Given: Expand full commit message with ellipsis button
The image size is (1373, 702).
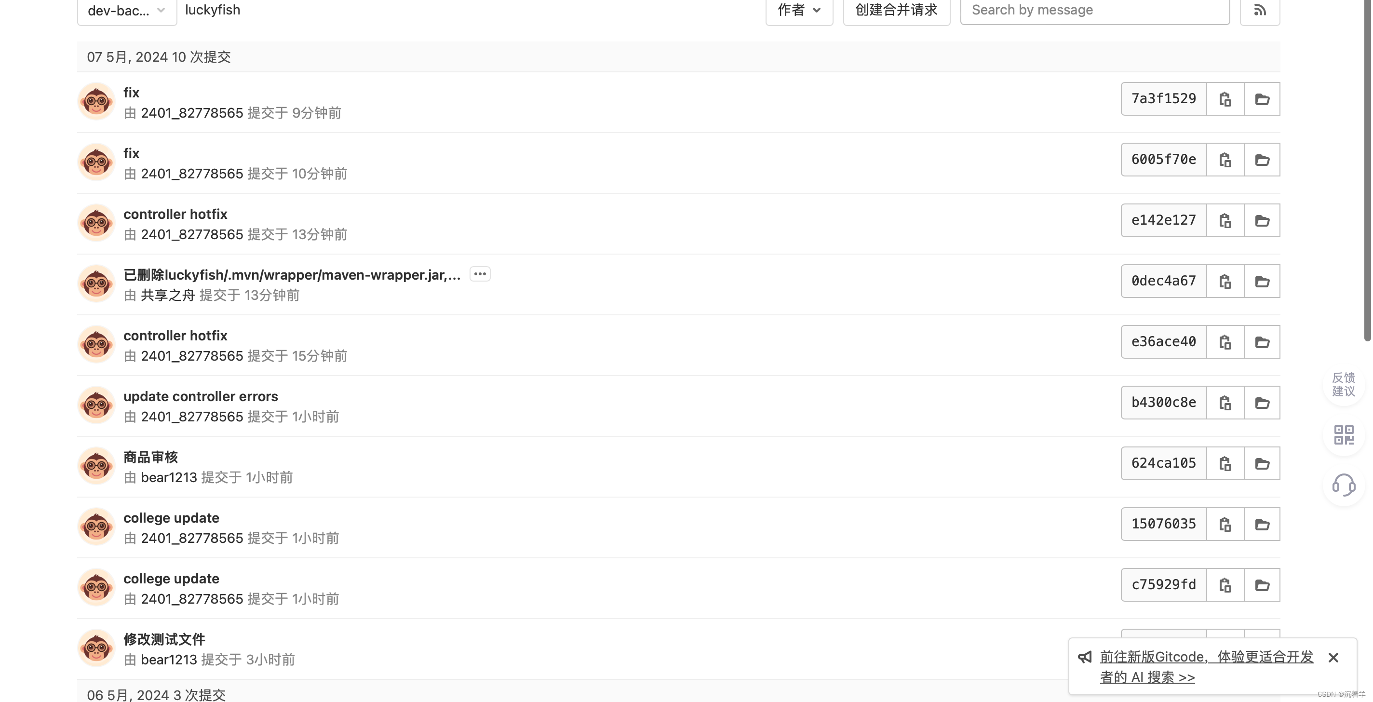Looking at the screenshot, I should pos(480,274).
